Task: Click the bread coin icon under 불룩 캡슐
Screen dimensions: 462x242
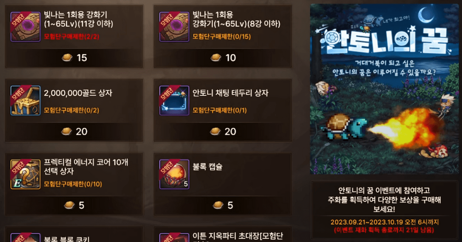Action: pos(216,205)
